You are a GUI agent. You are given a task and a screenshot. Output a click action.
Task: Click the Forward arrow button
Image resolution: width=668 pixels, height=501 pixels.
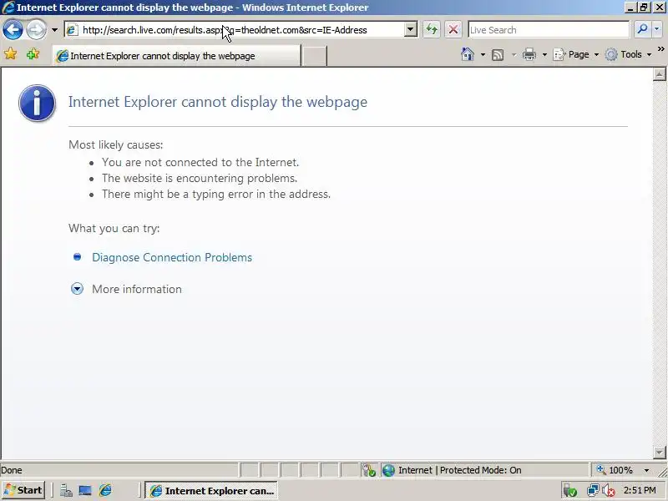pyautogui.click(x=36, y=30)
